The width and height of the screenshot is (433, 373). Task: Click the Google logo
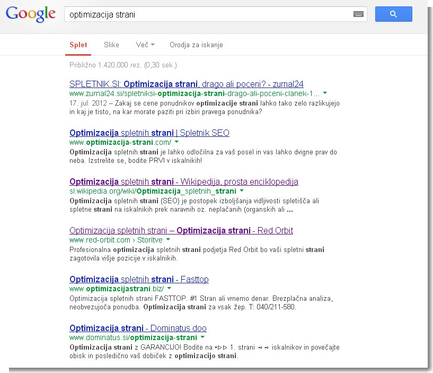coord(31,14)
